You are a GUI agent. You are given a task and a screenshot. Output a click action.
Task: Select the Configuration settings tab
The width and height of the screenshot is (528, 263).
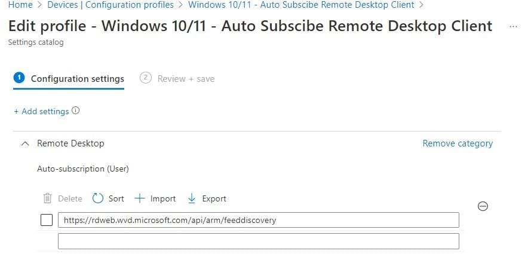77,79
